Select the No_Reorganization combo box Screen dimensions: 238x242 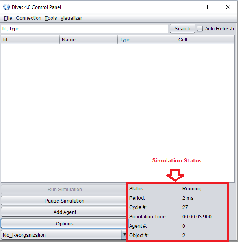tap(64, 235)
